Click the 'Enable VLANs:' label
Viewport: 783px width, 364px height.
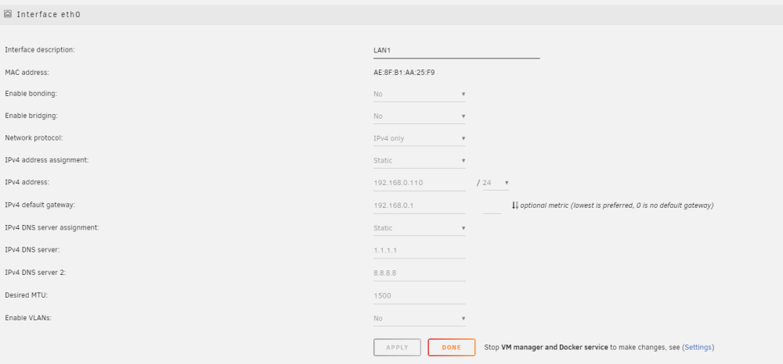28,317
